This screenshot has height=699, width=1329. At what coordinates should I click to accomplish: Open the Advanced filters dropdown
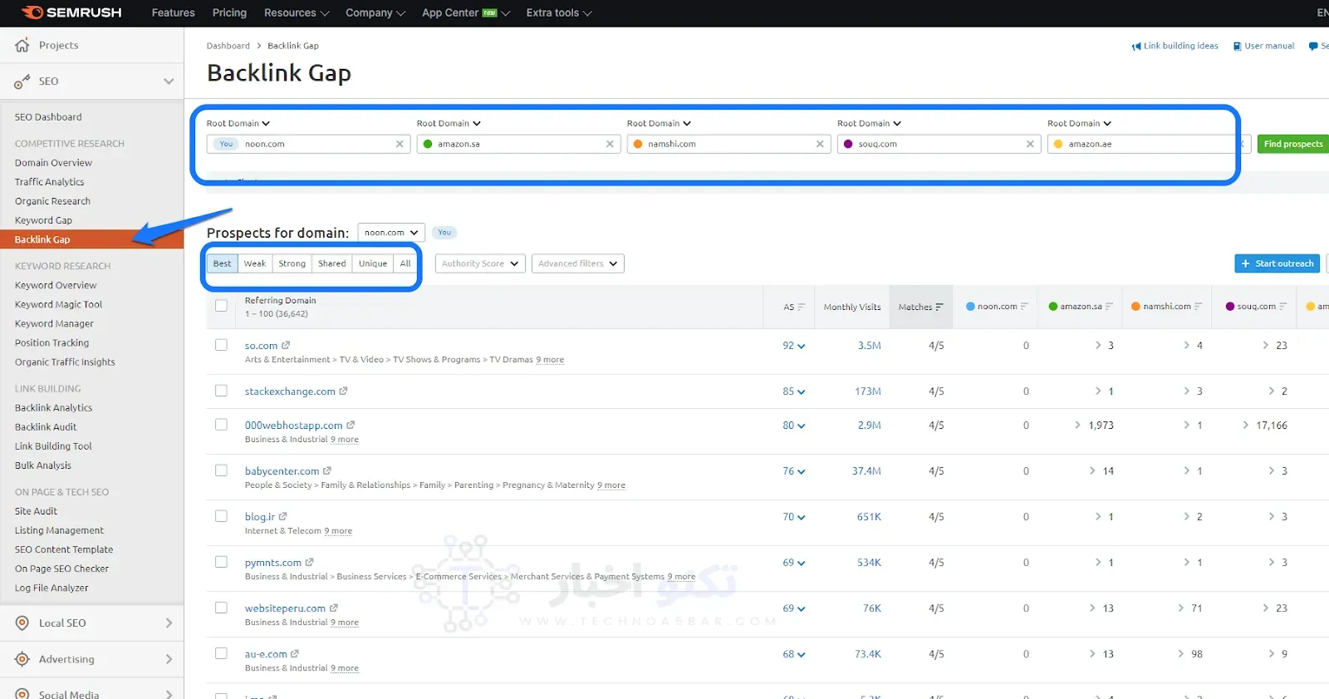click(578, 263)
